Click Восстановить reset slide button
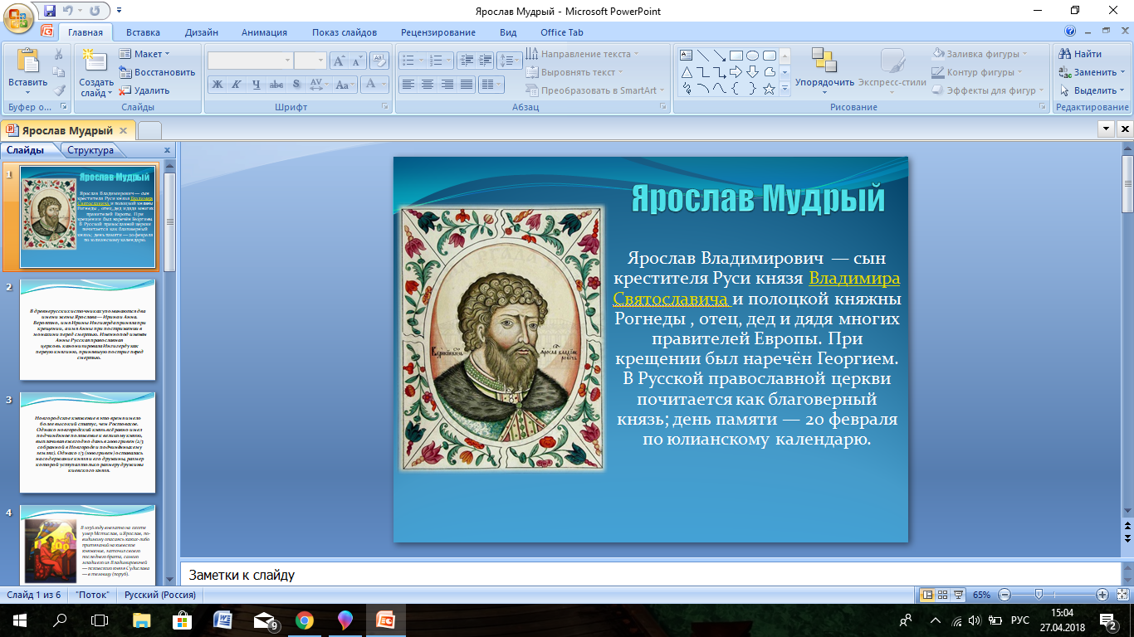Image resolution: width=1134 pixels, height=637 pixels. pos(157,72)
